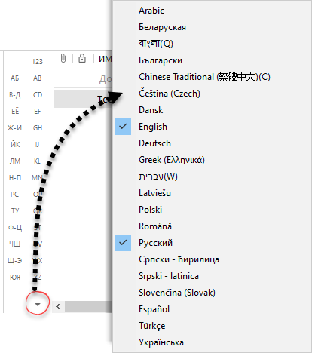The width and height of the screenshot is (312, 353).
Task: Choose Chinese Traditional (C) language
Action: tap(213, 77)
